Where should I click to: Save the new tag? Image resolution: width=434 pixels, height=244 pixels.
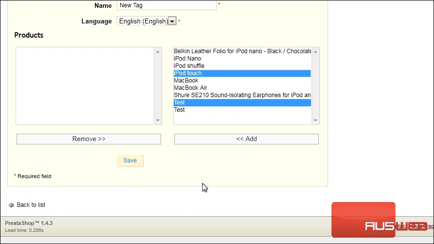point(130,161)
